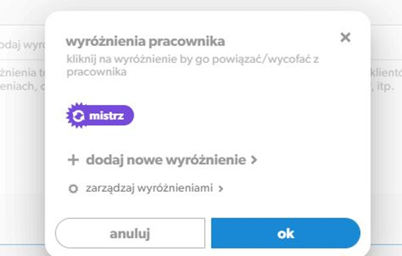Click the word "pracownika" in the subtitle
The width and height of the screenshot is (402, 256).
[x=97, y=72]
